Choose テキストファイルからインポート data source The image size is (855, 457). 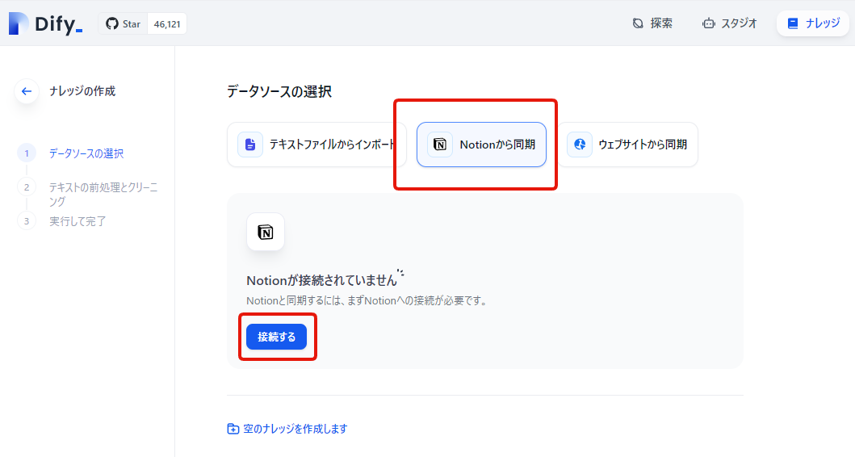pos(316,145)
